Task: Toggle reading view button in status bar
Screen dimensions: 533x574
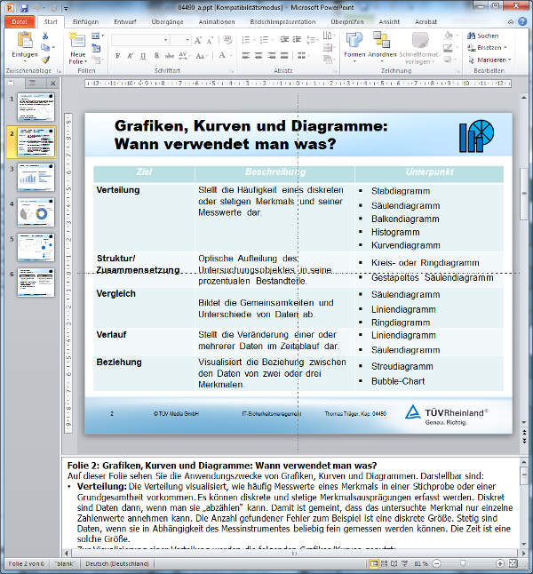Action: (395, 564)
